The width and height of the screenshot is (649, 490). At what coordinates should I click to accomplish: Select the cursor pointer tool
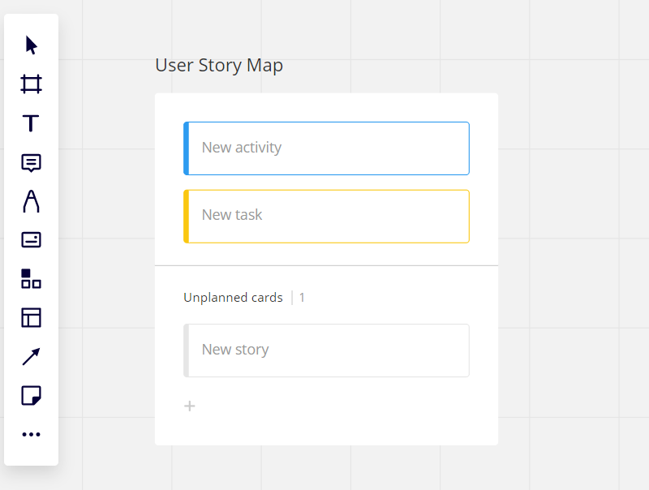(31, 45)
